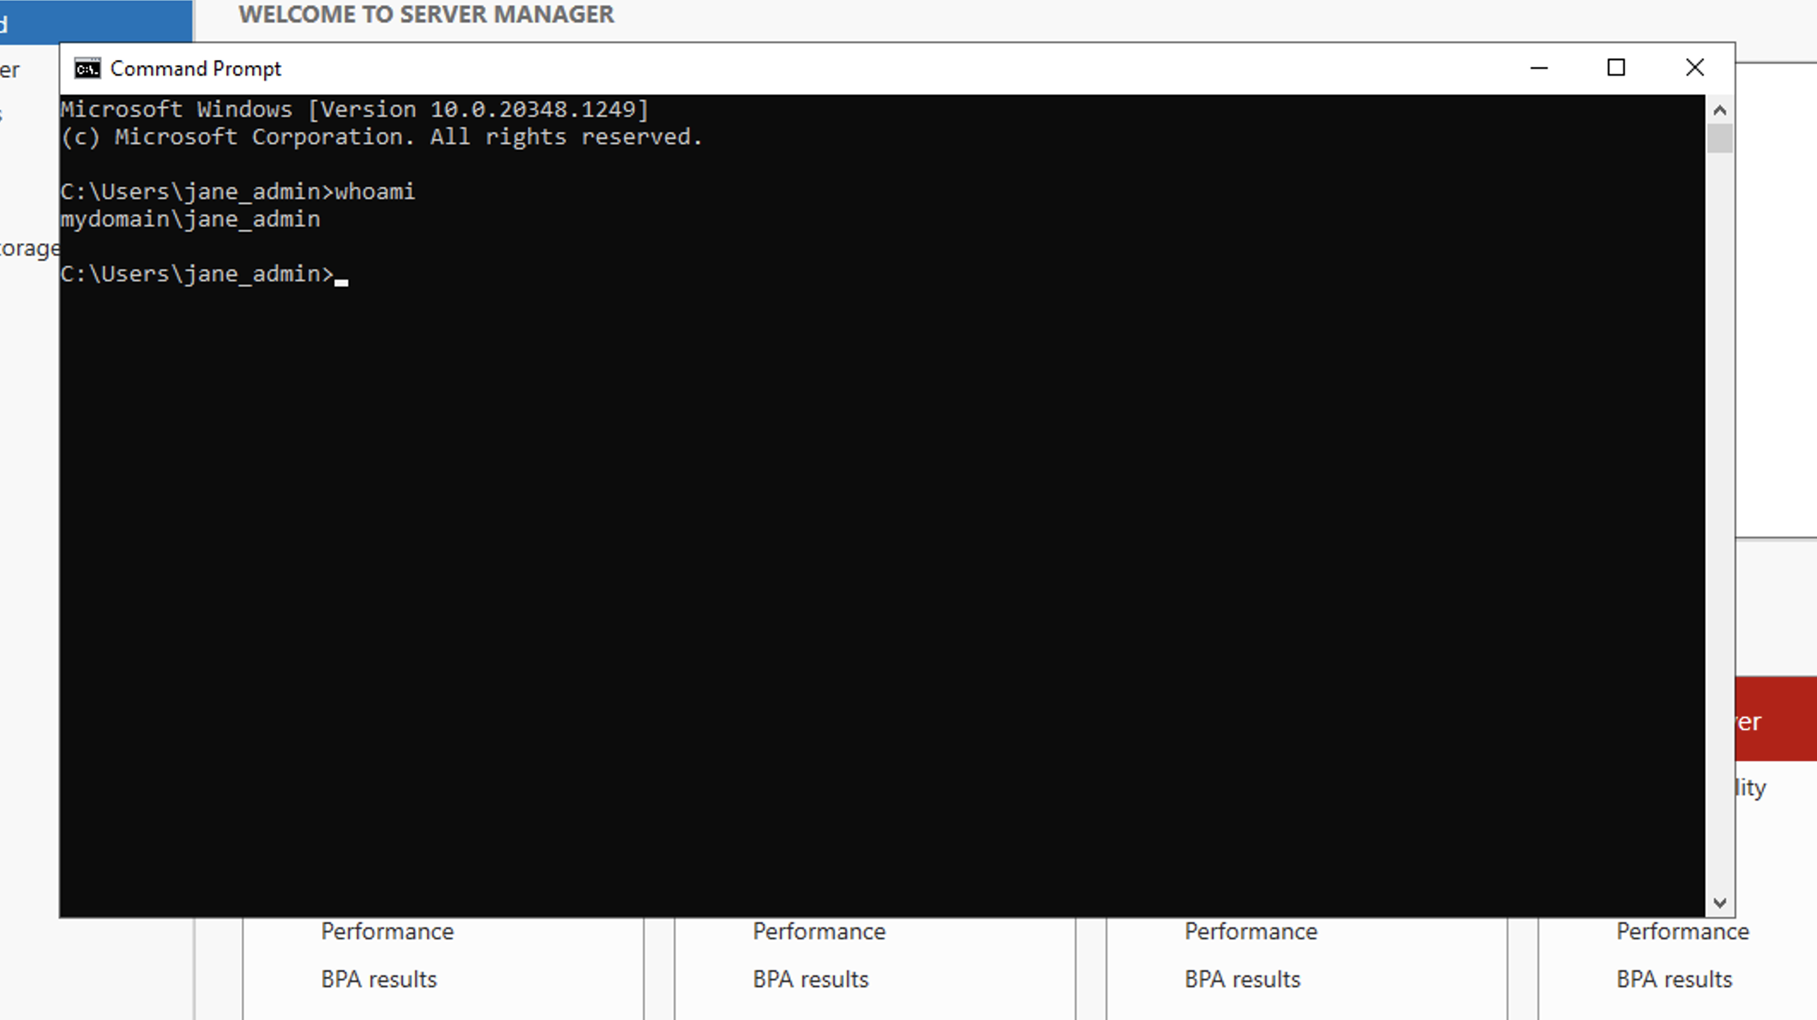Click the 'whoami' command in the console

pyautogui.click(x=375, y=191)
